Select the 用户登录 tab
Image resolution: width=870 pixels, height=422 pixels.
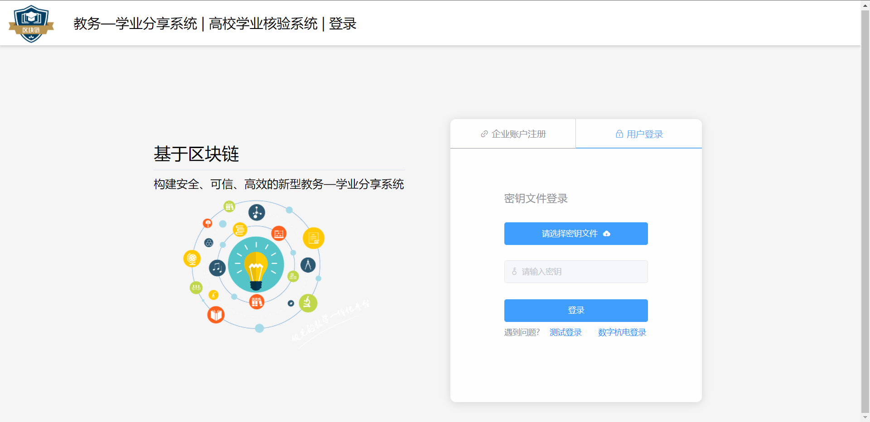(639, 134)
